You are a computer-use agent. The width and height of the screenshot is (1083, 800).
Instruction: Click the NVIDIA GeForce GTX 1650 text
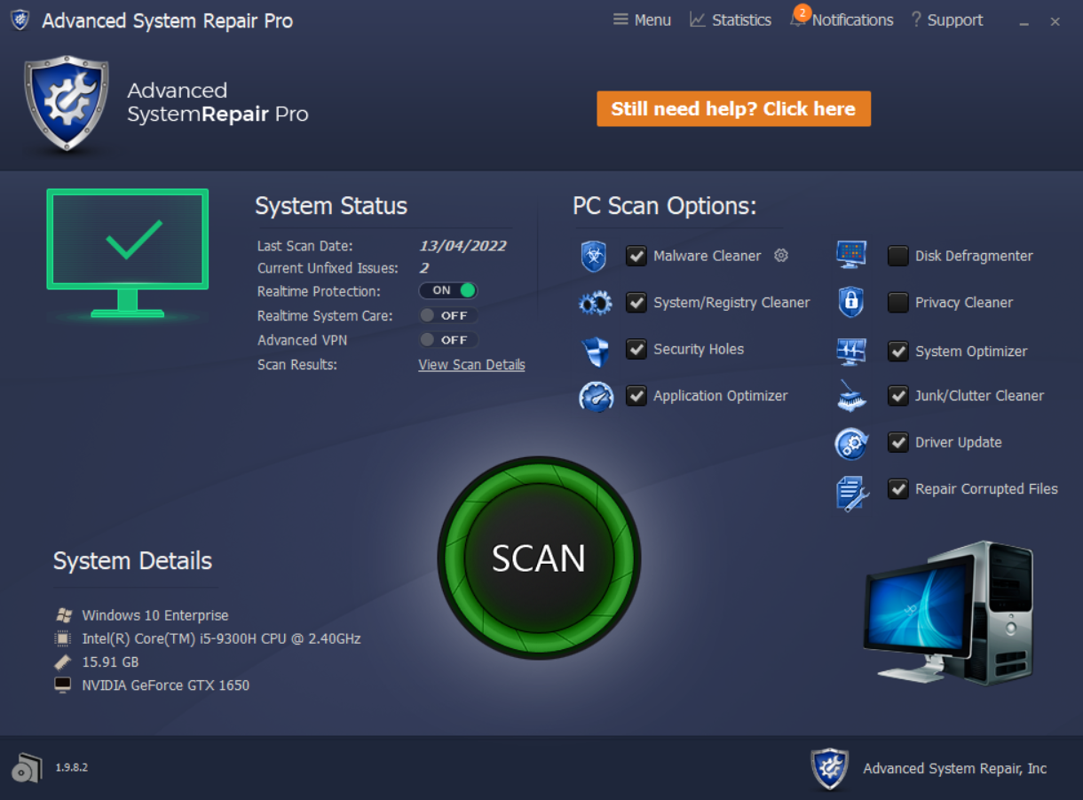pyautogui.click(x=166, y=685)
